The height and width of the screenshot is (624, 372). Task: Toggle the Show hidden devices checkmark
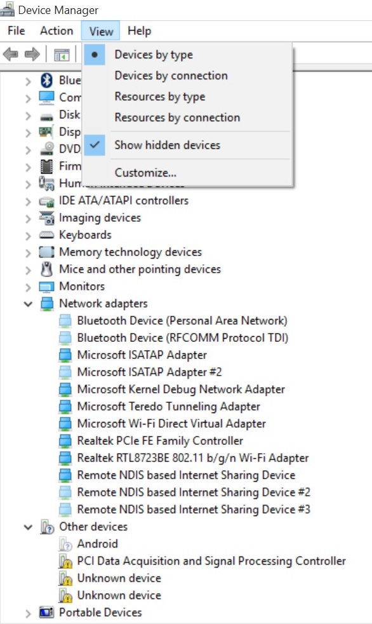pyautogui.click(x=95, y=145)
